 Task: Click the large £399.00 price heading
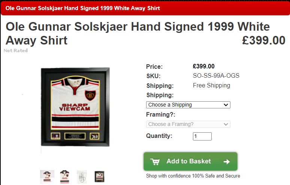click(x=264, y=40)
